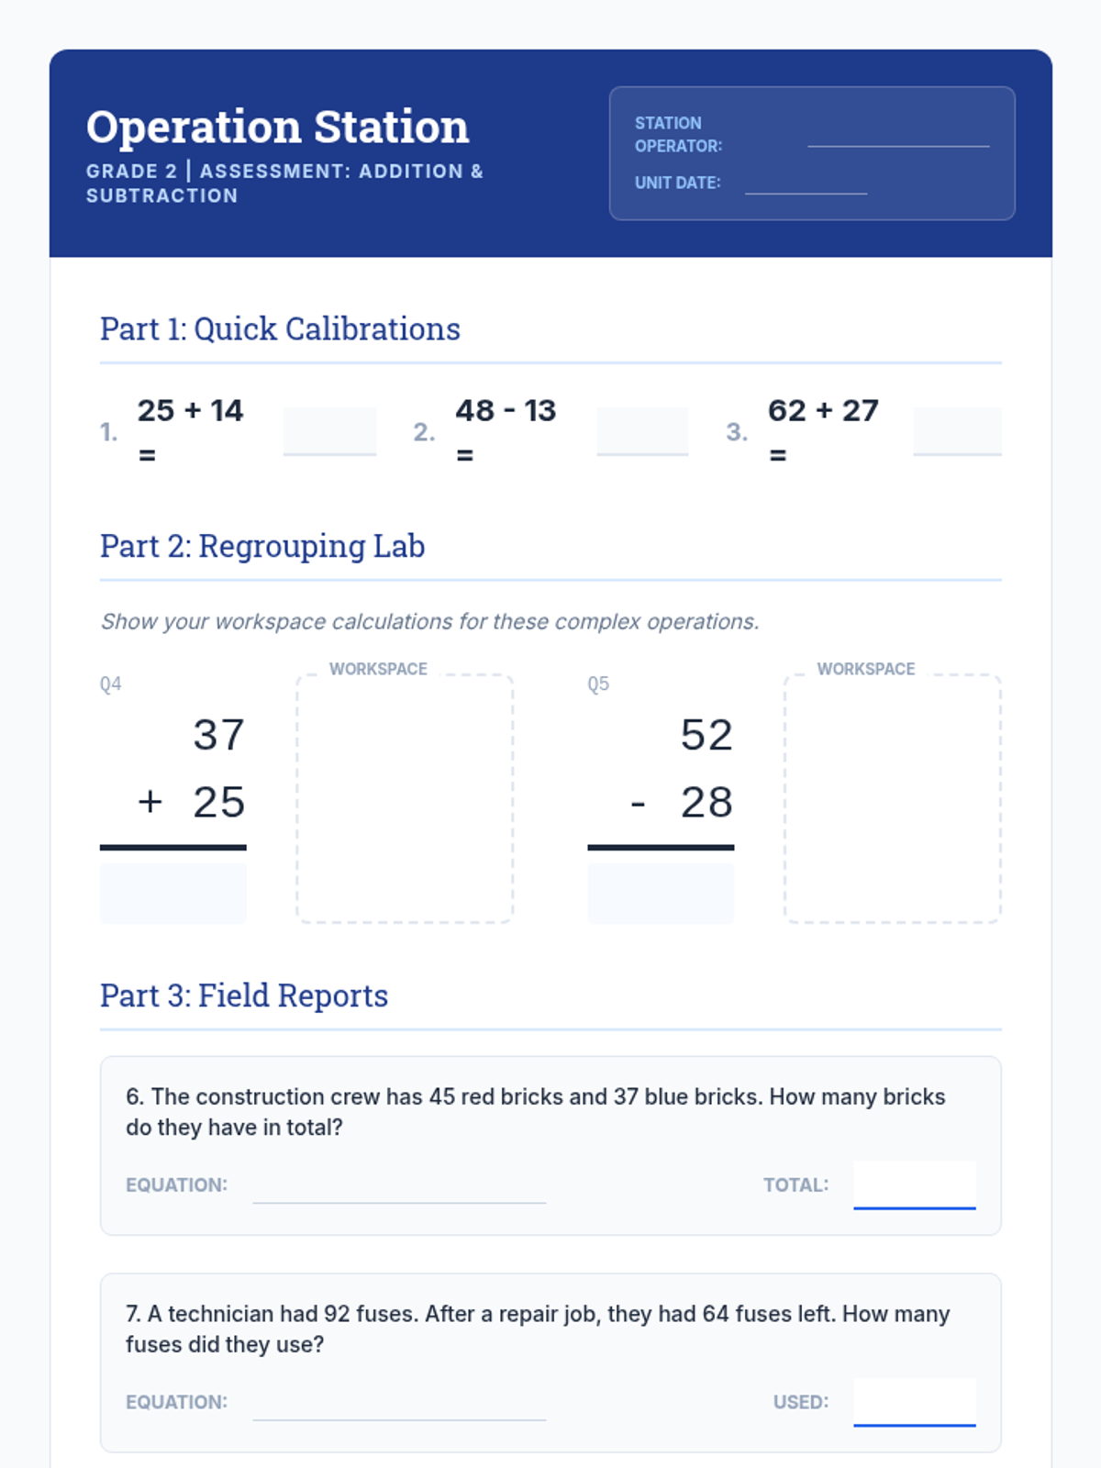1101x1468 pixels.
Task: Click inside the Q4 workspace area
Action: click(x=405, y=798)
